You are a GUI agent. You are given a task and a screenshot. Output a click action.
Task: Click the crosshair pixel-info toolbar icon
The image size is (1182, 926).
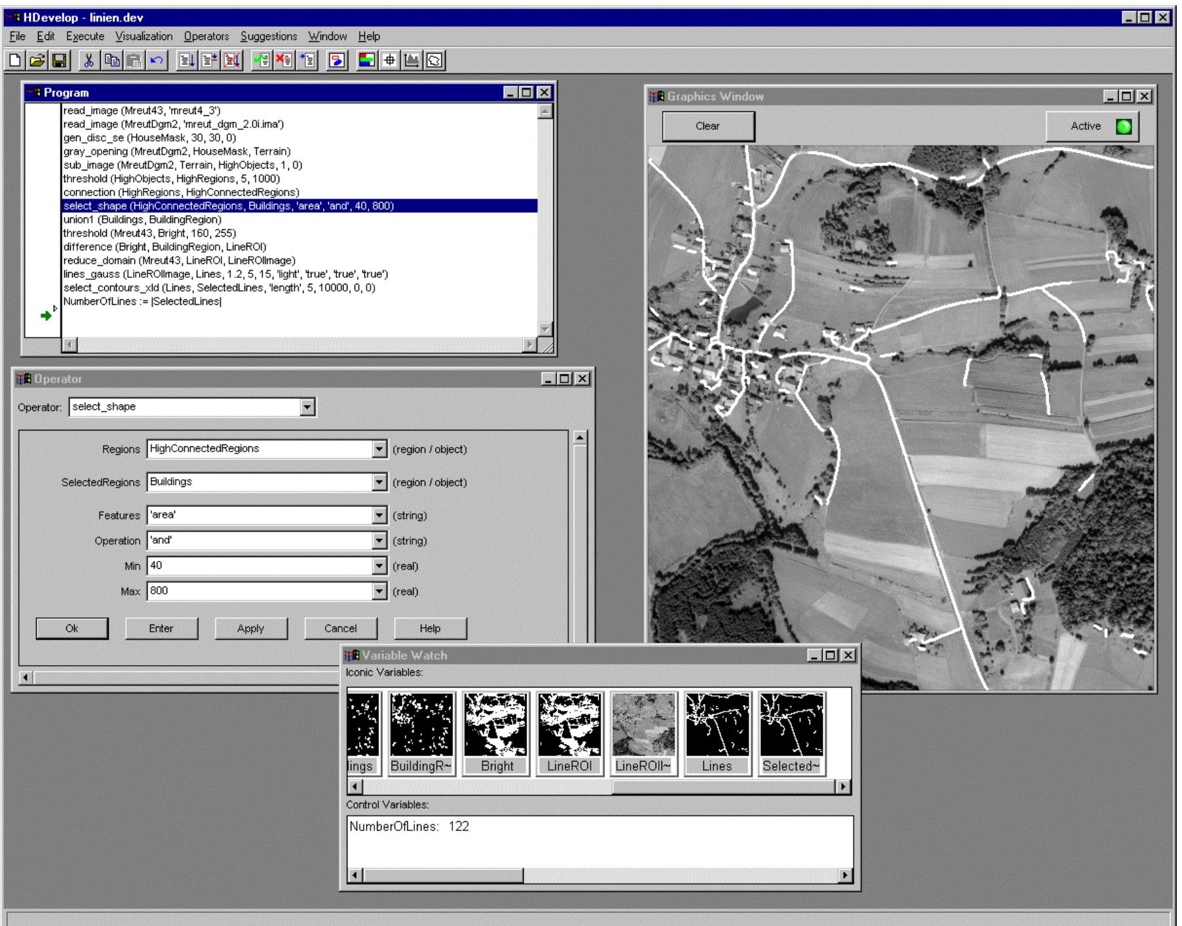coord(389,62)
